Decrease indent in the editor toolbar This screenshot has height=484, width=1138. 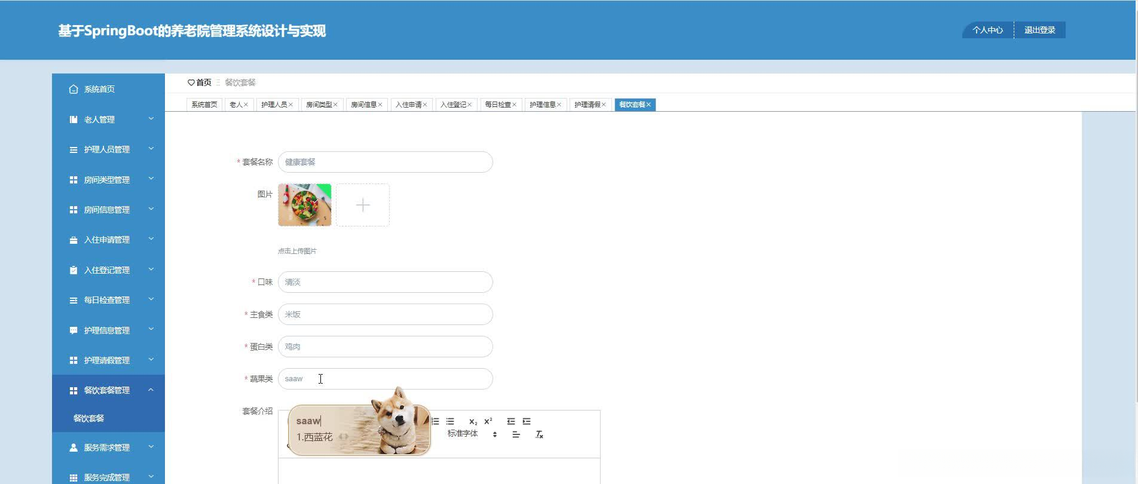coord(511,421)
